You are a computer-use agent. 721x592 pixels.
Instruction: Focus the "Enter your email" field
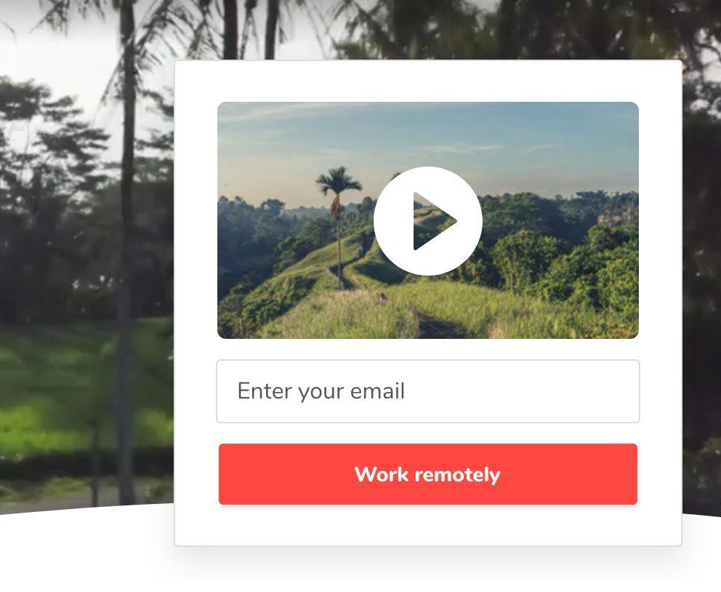pos(427,391)
